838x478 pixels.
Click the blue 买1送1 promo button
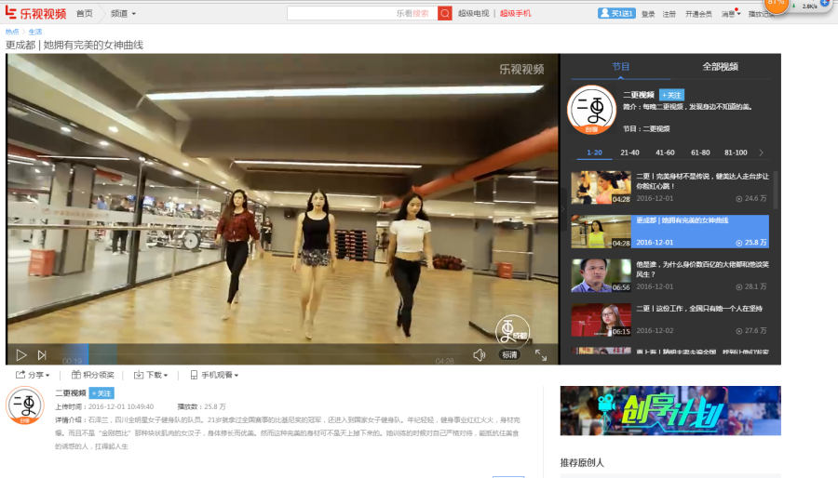coord(616,13)
